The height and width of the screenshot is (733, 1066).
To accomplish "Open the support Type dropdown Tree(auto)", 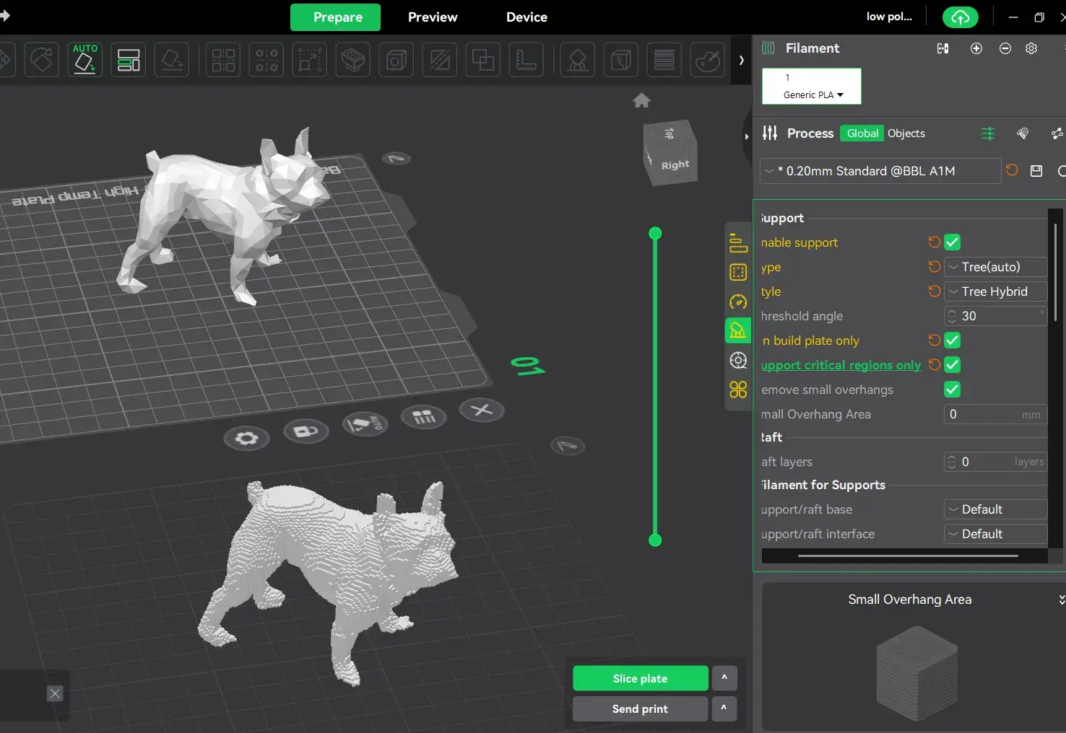I will pyautogui.click(x=995, y=267).
